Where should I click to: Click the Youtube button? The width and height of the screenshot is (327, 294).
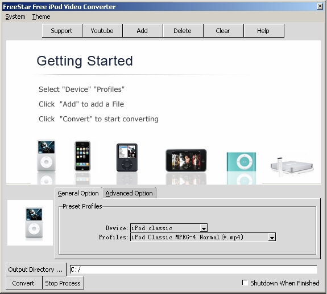102,31
